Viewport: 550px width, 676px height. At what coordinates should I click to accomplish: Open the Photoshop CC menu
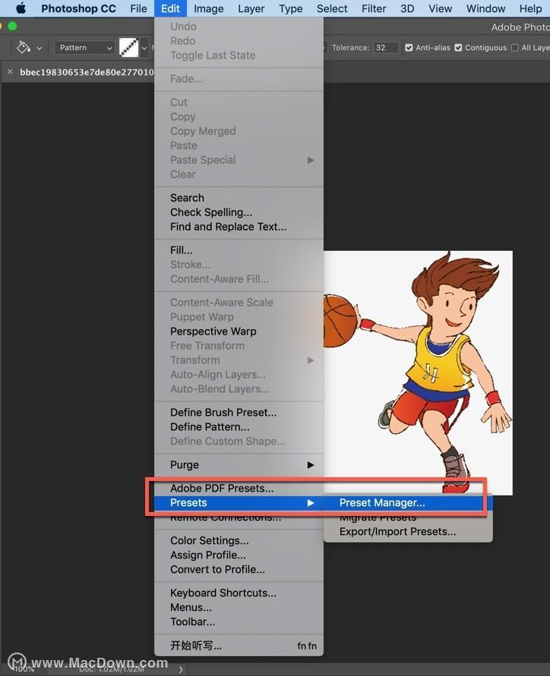pos(78,8)
